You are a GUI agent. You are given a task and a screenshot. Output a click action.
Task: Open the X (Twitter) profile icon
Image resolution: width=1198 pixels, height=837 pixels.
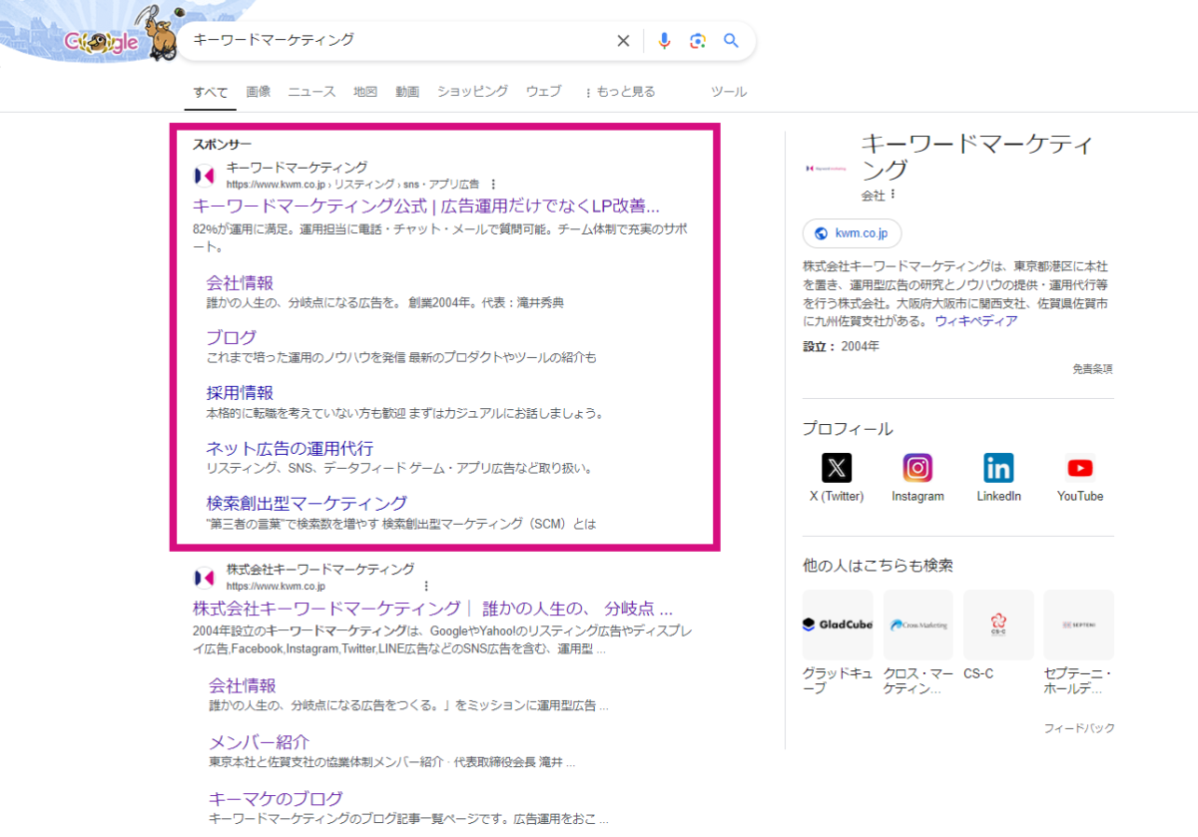click(837, 468)
